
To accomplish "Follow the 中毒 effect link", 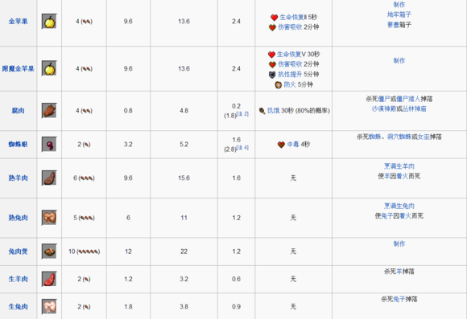I will point(293,144).
